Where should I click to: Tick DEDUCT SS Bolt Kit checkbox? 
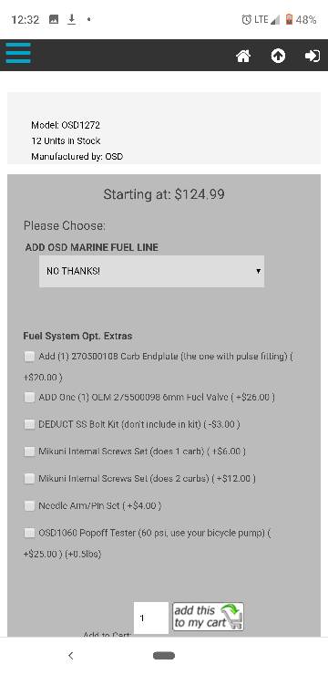[x=29, y=424]
